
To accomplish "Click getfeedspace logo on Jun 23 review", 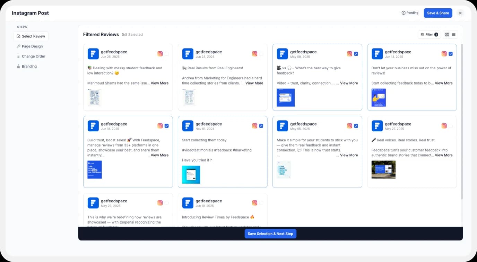I will [x=188, y=54].
